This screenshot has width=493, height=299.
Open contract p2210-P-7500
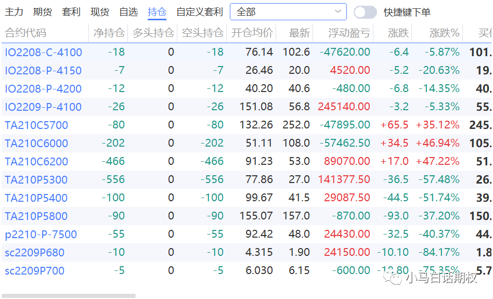coord(41,235)
